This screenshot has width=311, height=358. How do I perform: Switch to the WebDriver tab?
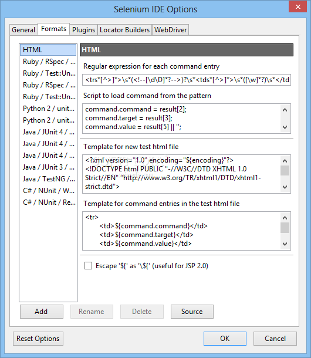pyautogui.click(x=171, y=30)
